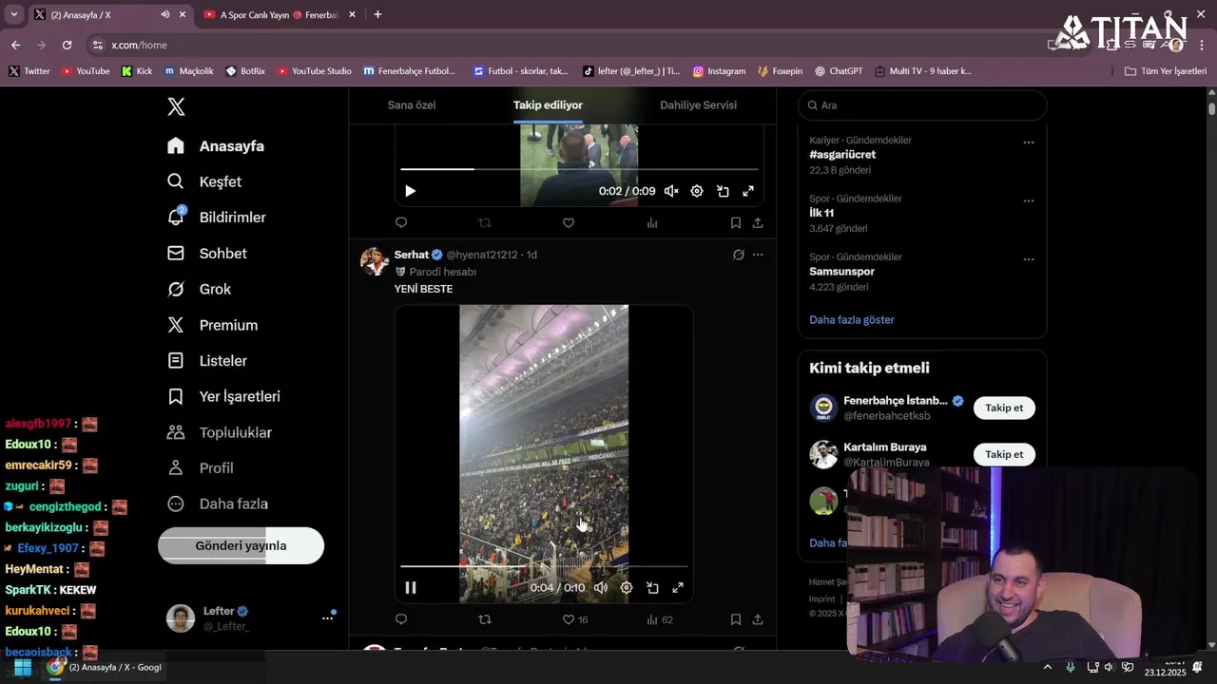1217x684 pixels.
Task: Open more options on Serhat's post
Action: (x=758, y=255)
